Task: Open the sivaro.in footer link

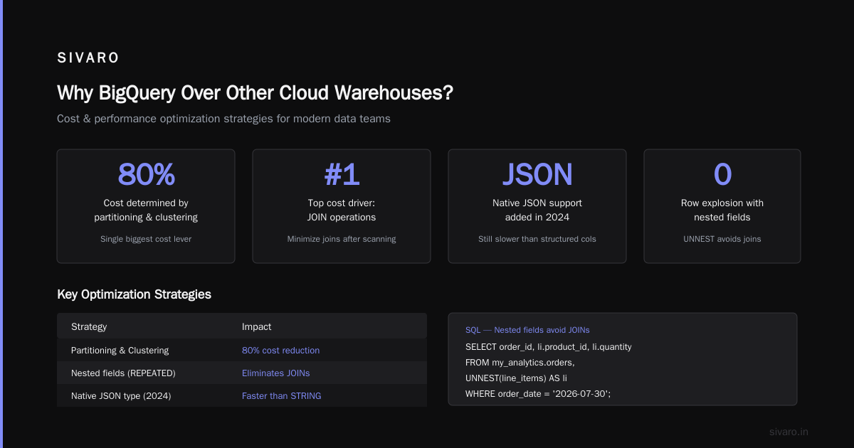Action: [x=789, y=432]
